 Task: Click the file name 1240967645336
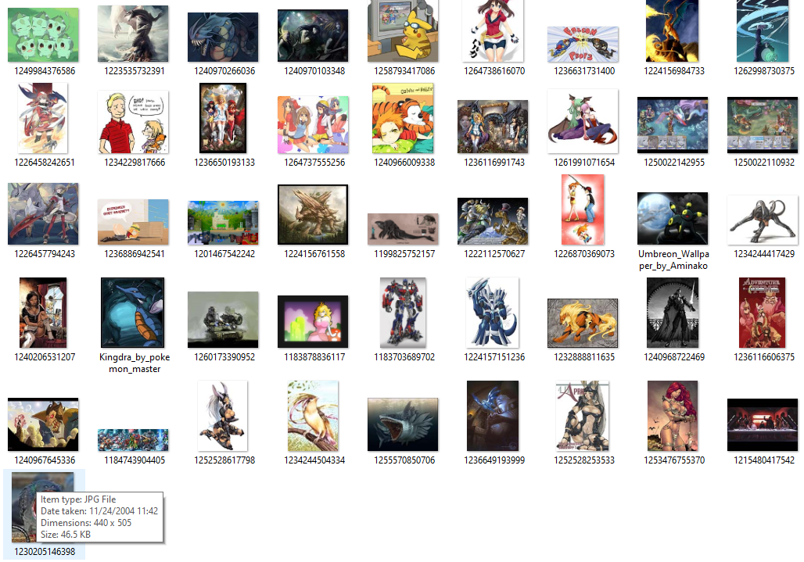click(x=45, y=460)
